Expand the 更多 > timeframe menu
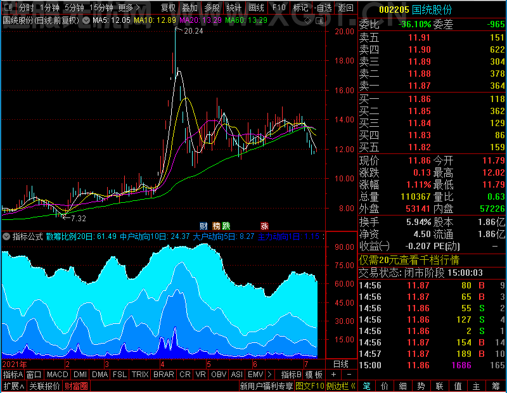Viewport: 507px width, 393px height. pyautogui.click(x=129, y=8)
